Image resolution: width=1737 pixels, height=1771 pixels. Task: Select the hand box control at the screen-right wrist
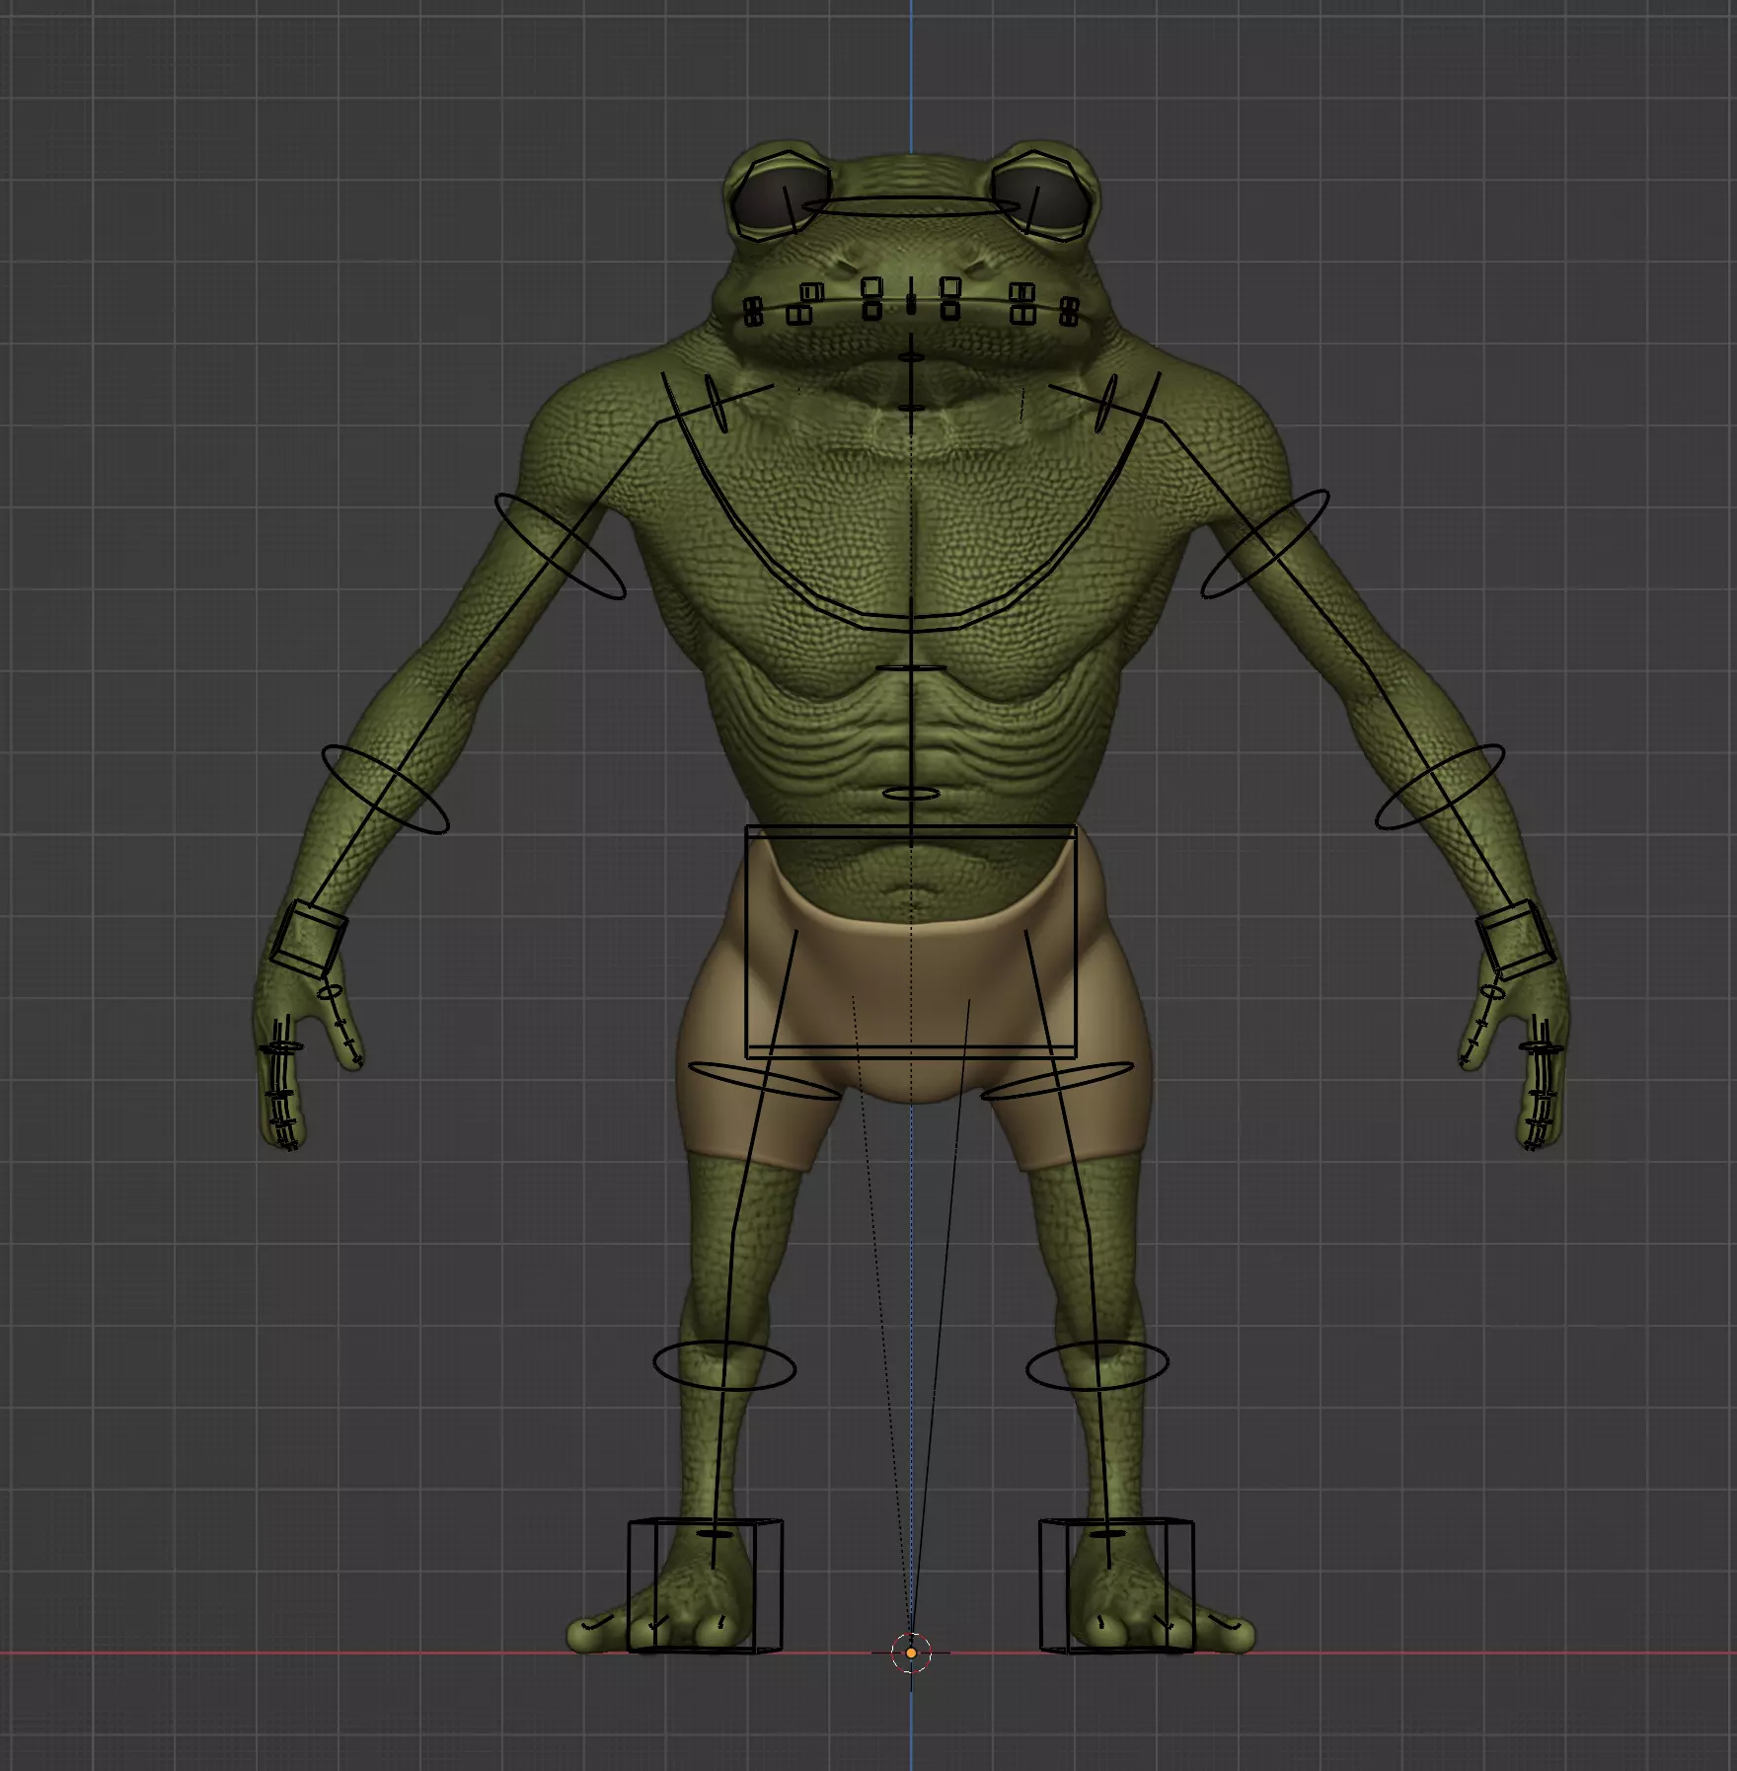click(x=1515, y=939)
